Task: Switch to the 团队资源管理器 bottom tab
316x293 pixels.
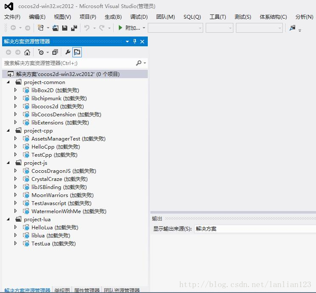Action: coord(122,290)
